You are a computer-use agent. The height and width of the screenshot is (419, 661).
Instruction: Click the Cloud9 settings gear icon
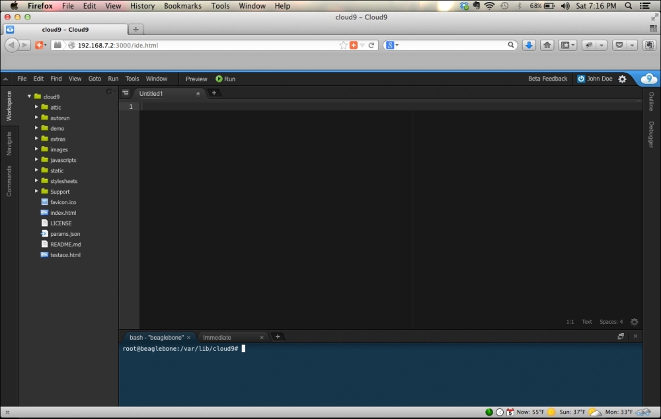622,79
